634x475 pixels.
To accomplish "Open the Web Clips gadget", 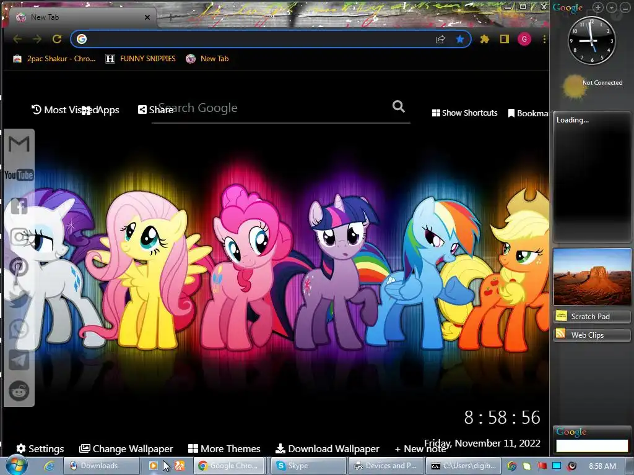I will 591,335.
